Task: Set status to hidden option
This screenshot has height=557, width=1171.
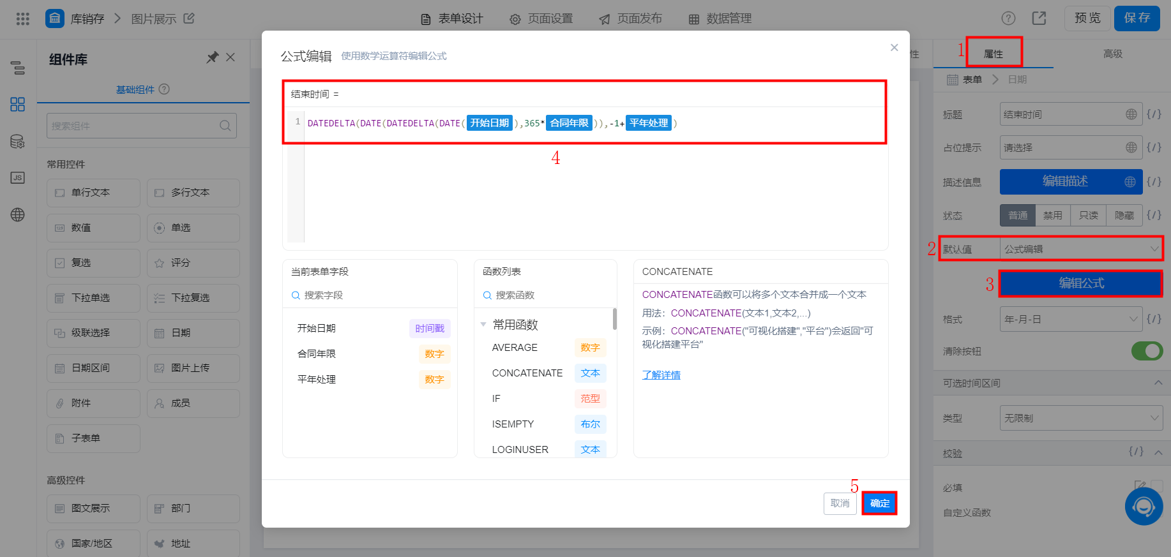Action: [x=1124, y=216]
